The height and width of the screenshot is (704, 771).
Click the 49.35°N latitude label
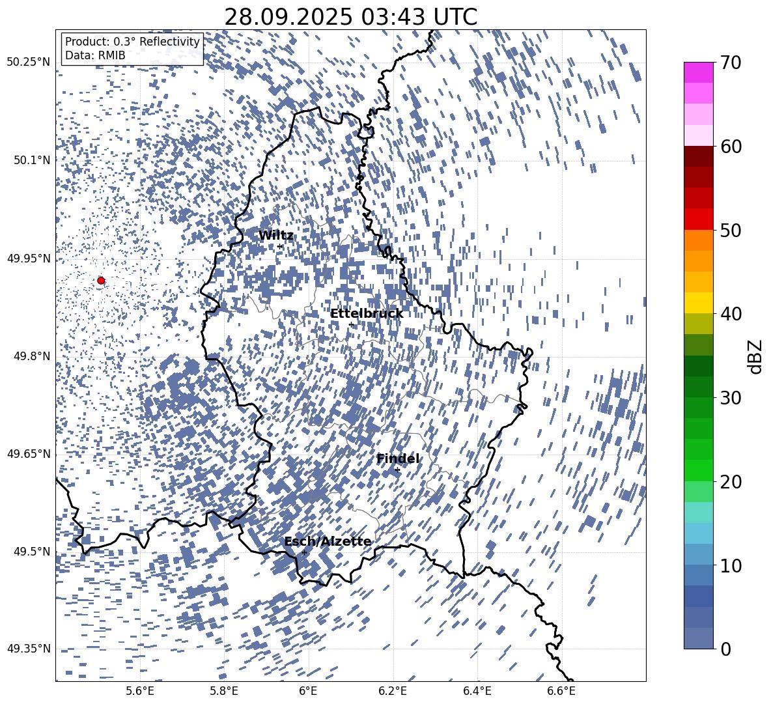[29, 649]
